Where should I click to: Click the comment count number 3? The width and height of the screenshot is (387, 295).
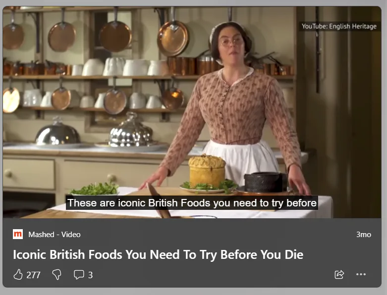pos(90,275)
